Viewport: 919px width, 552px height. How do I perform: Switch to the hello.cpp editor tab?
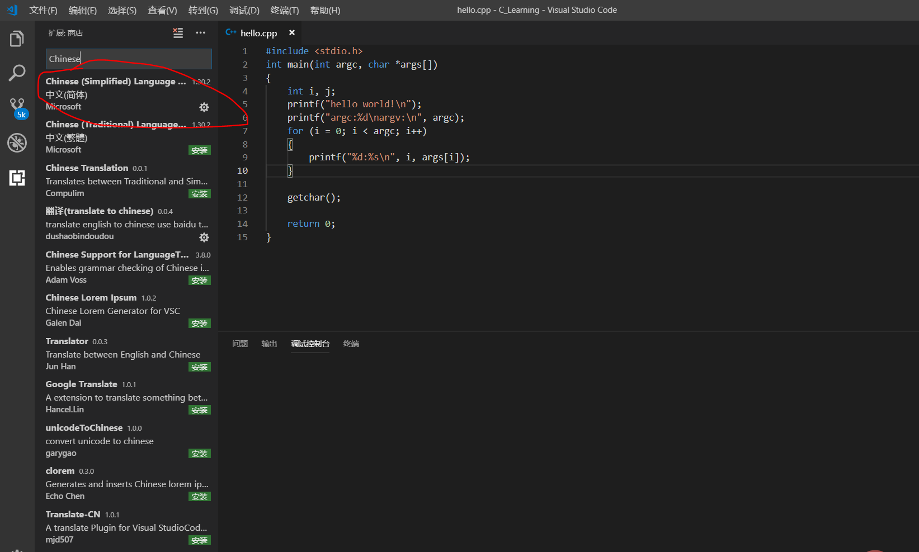(x=258, y=33)
